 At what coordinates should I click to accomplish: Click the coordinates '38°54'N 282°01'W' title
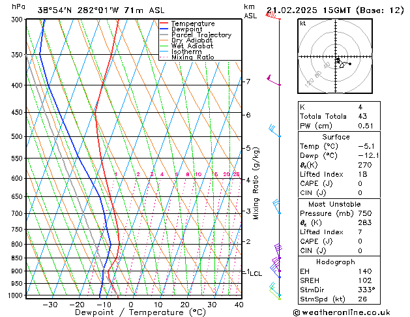[78, 10]
